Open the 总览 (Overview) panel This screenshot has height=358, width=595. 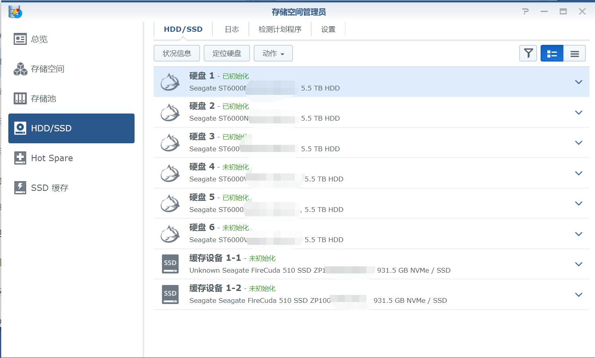pyautogui.click(x=39, y=39)
